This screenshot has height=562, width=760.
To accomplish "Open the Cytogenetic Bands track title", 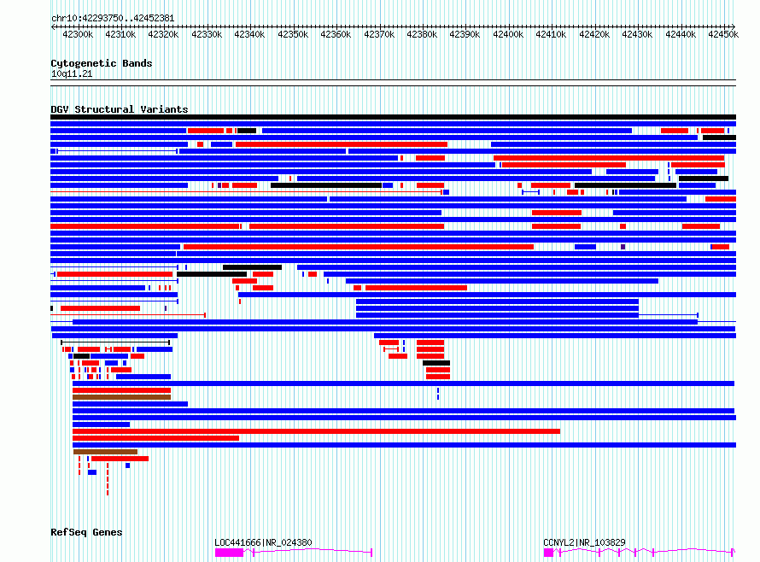I will [102, 63].
